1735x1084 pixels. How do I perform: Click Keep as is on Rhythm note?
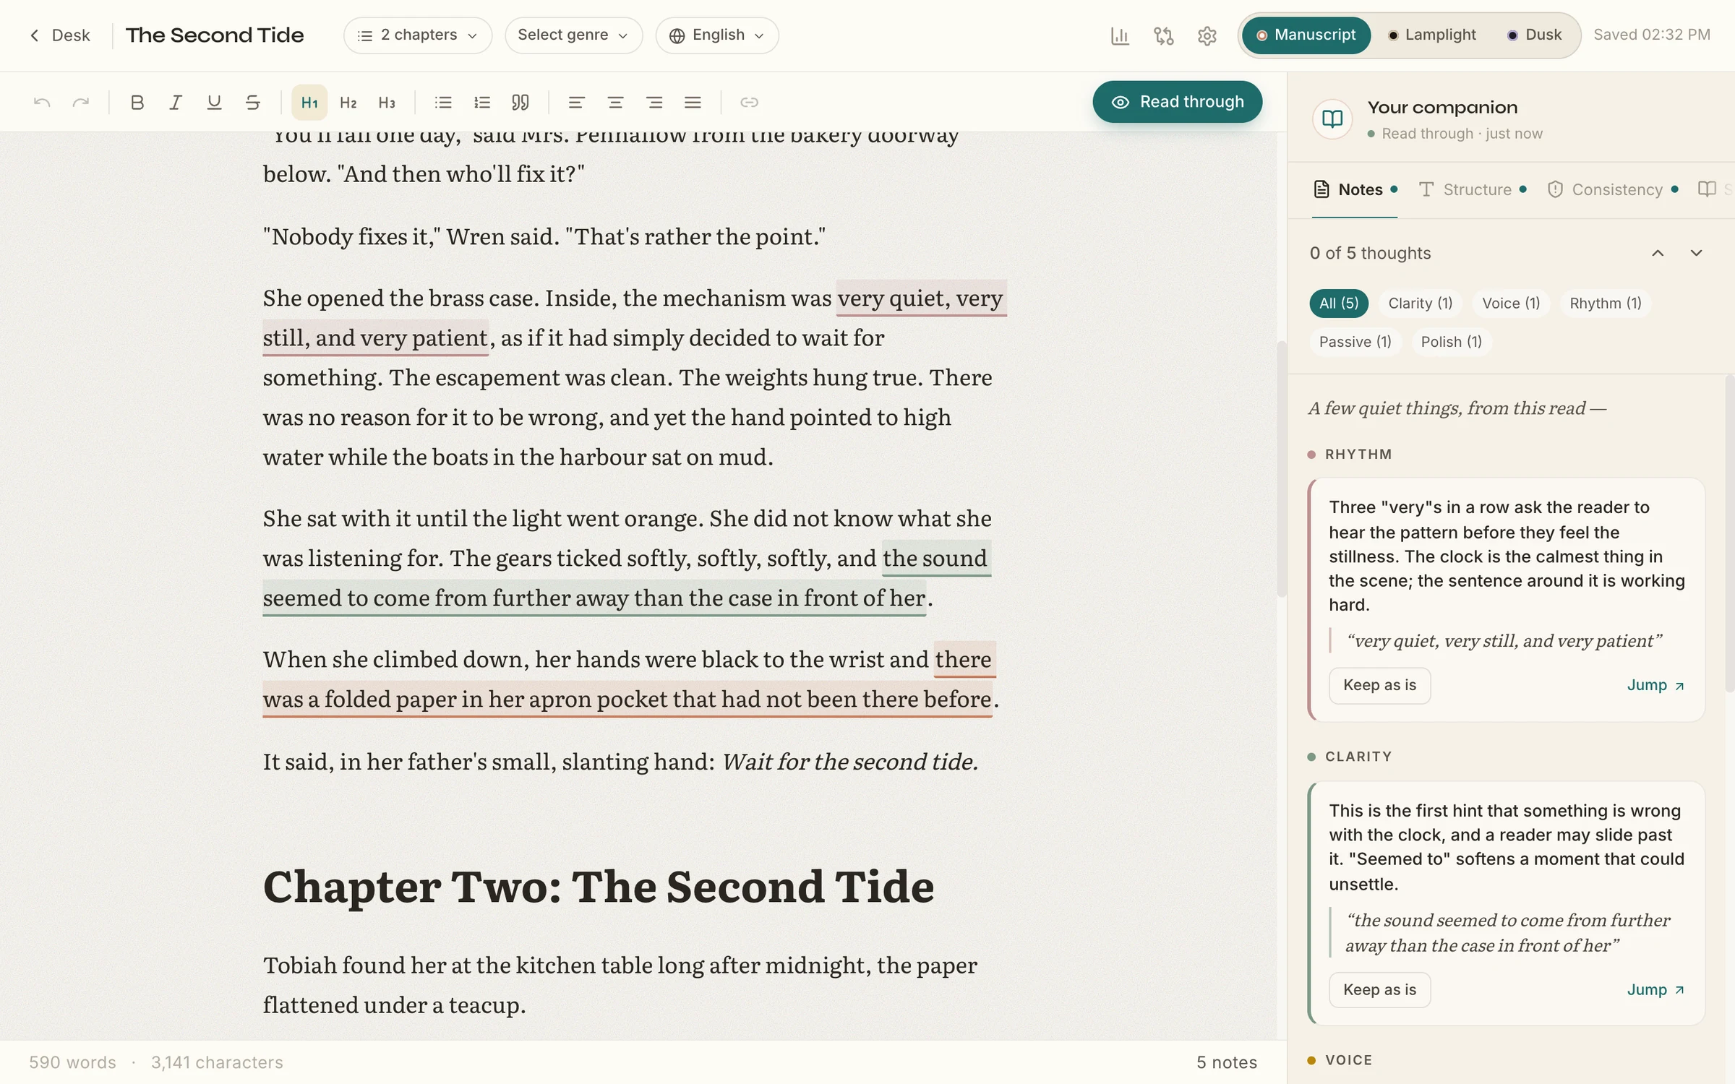[x=1379, y=686]
